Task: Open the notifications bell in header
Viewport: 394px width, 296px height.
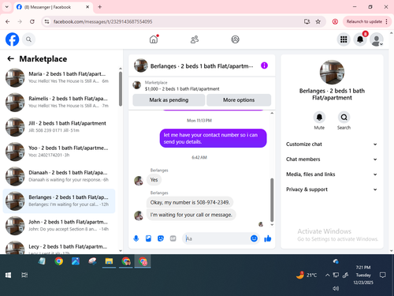Action: coord(360,39)
